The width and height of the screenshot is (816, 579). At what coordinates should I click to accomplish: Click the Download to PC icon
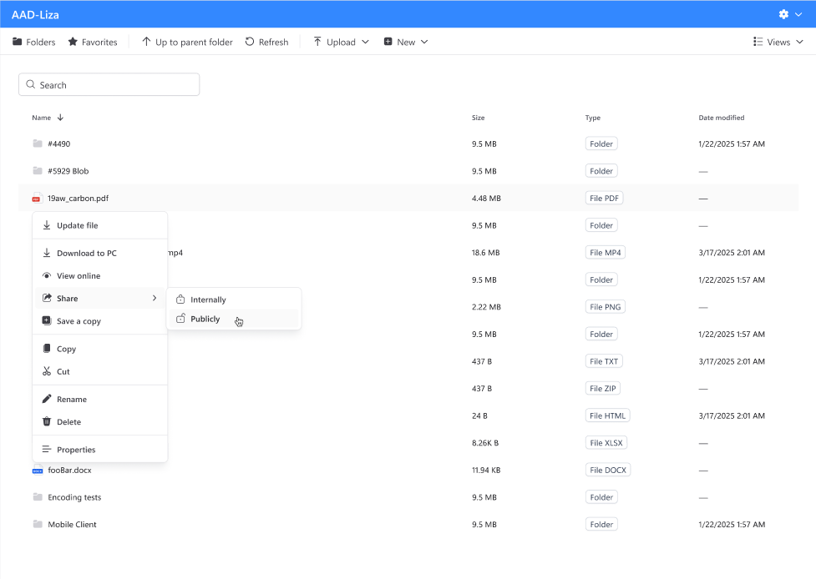click(x=45, y=253)
